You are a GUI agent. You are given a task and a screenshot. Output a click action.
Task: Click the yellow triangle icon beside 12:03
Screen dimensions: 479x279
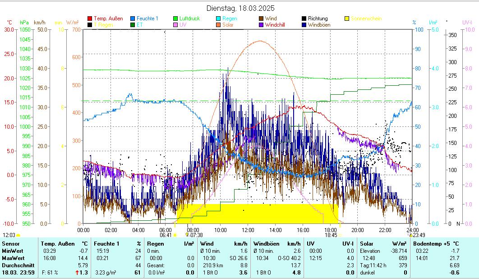(18, 235)
